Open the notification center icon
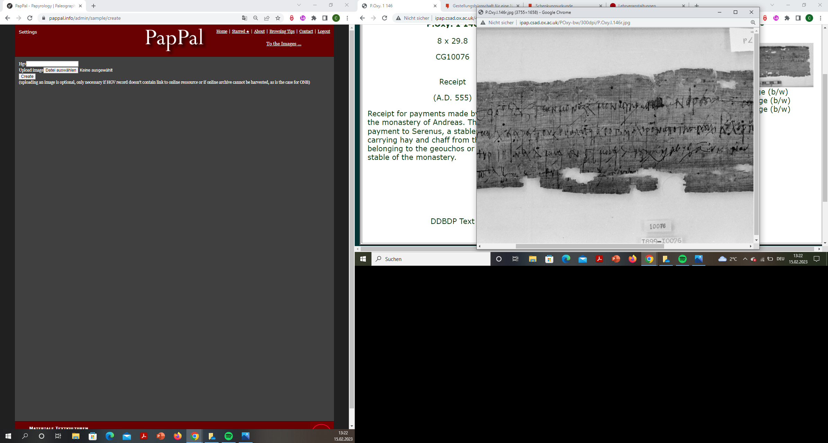 click(x=817, y=259)
